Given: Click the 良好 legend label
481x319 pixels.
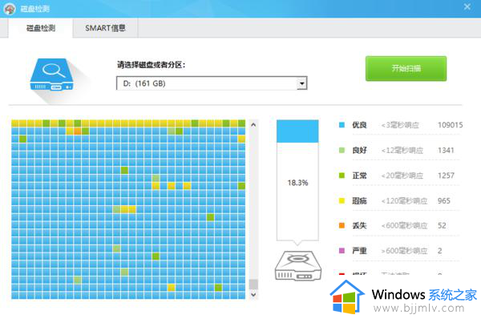Looking at the screenshot, I should point(359,150).
